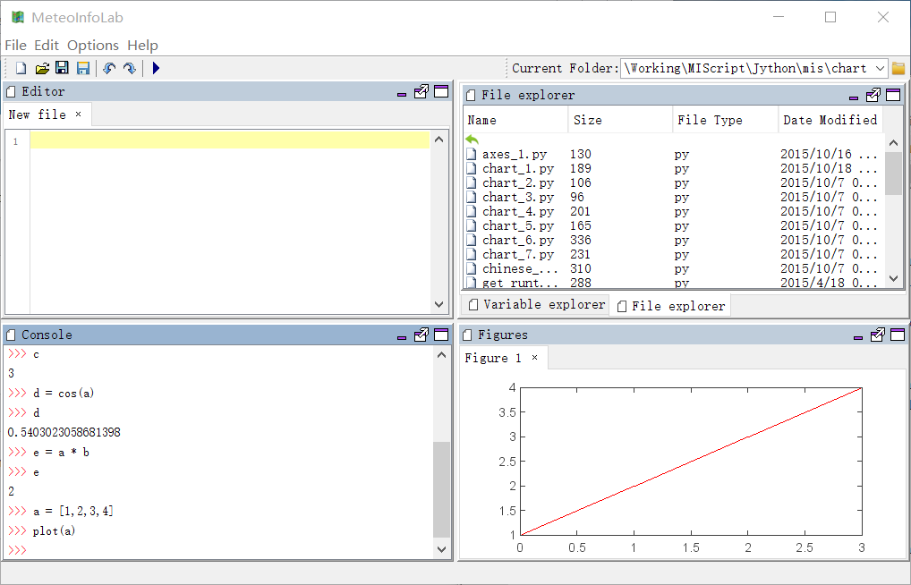This screenshot has height=585, width=911.
Task: Create a new file from toolbar
Action: [21, 68]
